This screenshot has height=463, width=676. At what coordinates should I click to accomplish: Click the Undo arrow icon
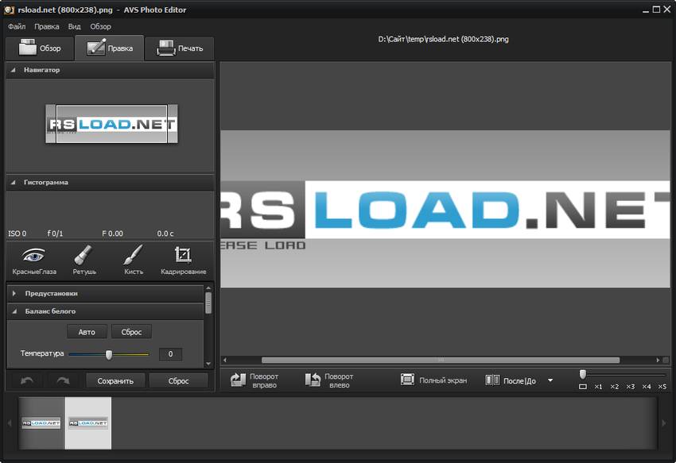(26, 380)
